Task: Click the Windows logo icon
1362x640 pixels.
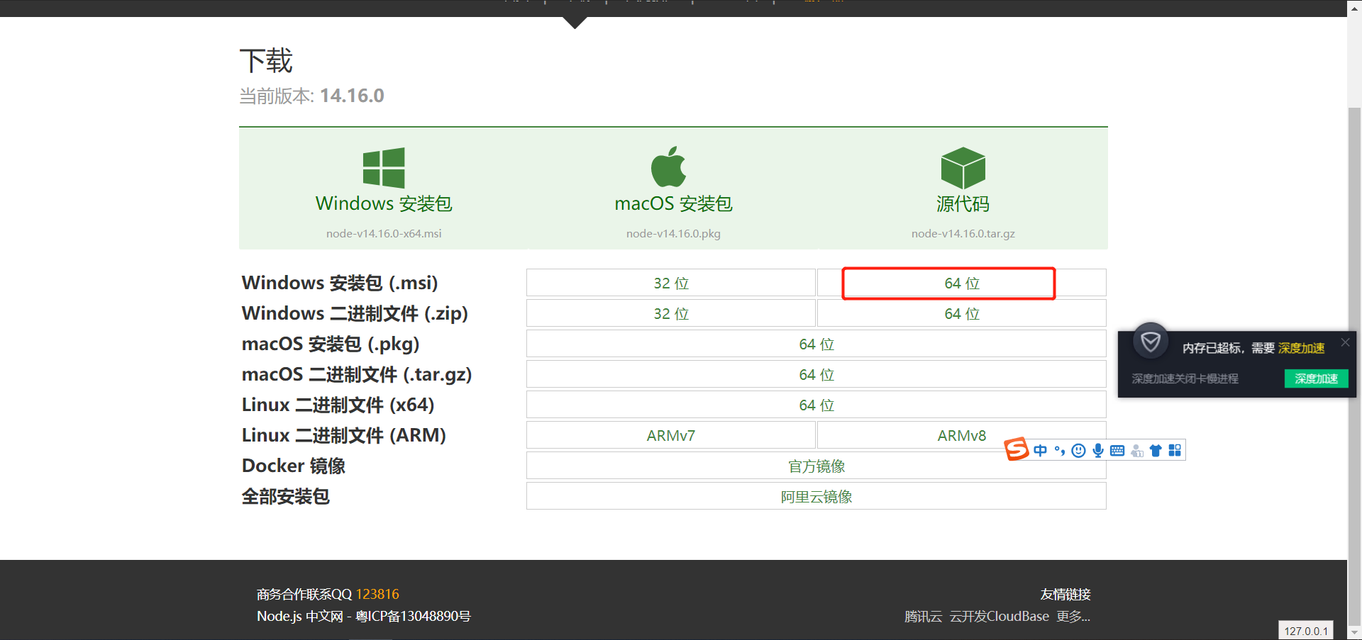Action: [384, 167]
